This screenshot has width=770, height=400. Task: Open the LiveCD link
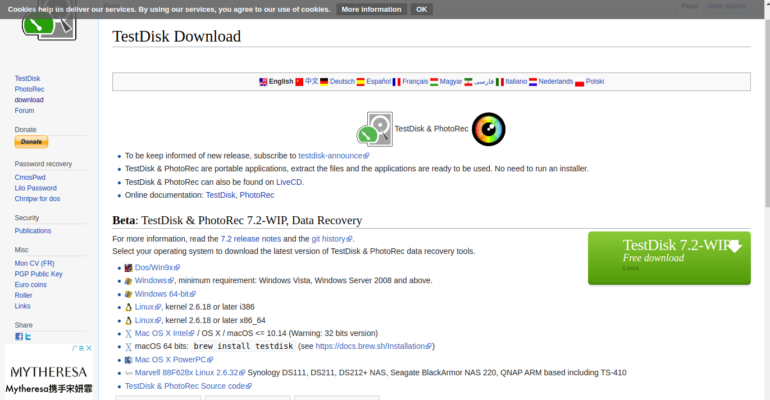[x=289, y=182]
